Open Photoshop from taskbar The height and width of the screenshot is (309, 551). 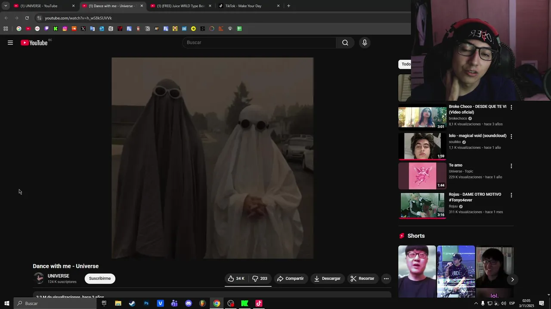146,303
